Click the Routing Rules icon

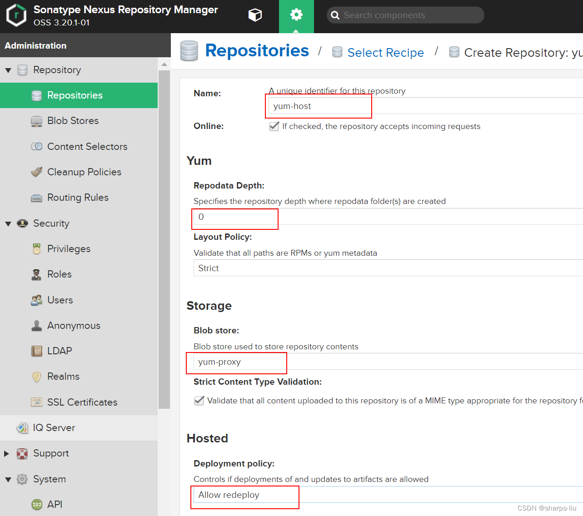(x=36, y=198)
